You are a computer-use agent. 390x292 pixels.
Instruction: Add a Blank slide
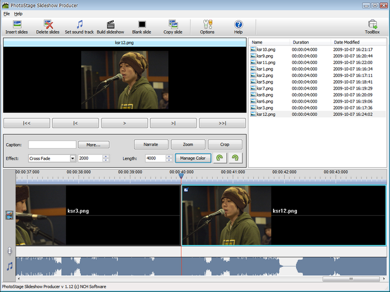point(142,25)
